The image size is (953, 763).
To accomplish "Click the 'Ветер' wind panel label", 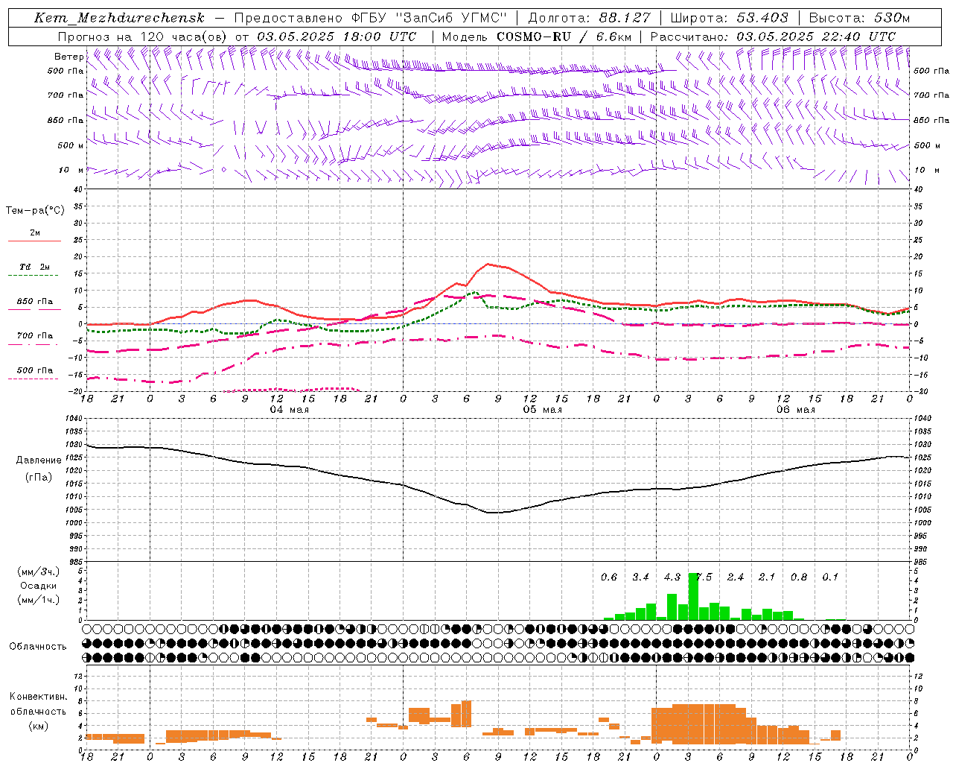I will click(x=69, y=57).
